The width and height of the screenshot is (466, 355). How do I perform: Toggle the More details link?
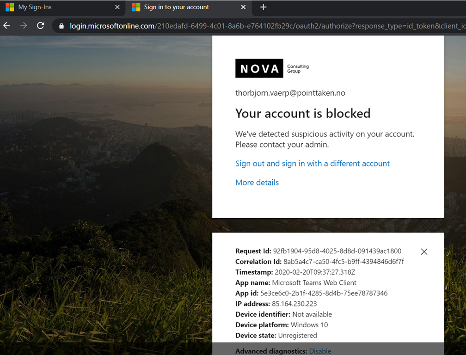[257, 183]
